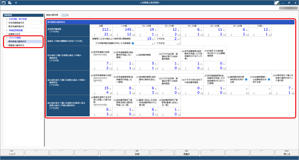Screen dimensions: 299x160
Task: Click the 女性活躍・両立支援 category label
Action: tap(18, 19)
